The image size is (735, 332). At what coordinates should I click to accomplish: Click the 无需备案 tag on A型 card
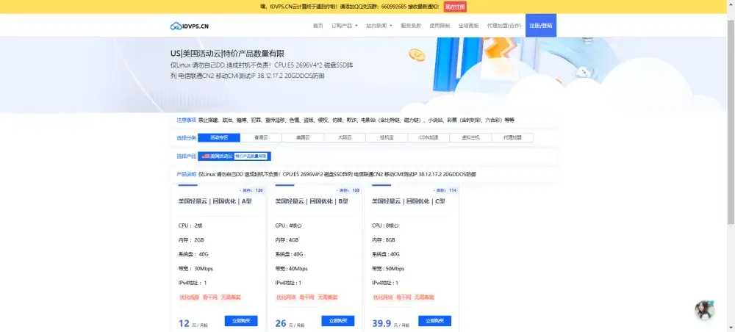(x=232, y=297)
